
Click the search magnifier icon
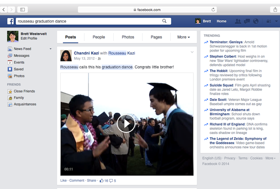click(164, 21)
